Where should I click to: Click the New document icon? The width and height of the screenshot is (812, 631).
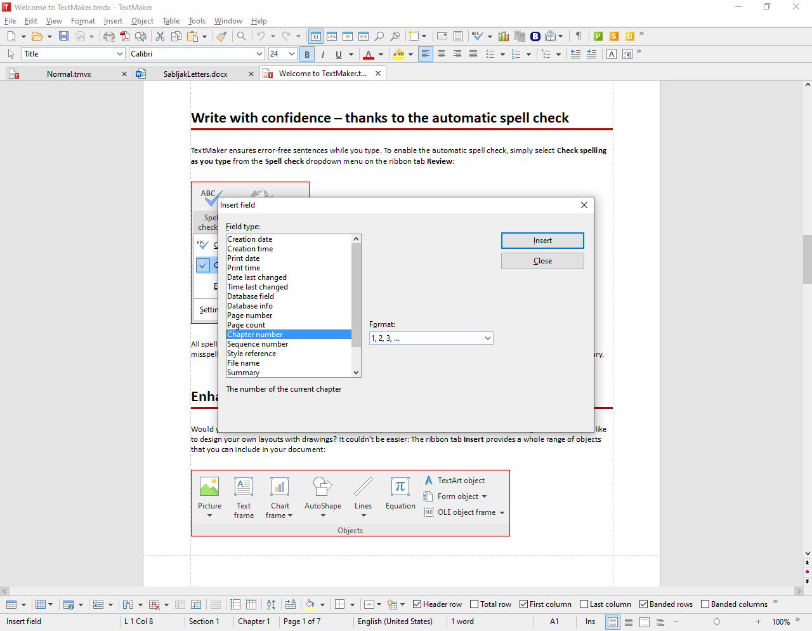pos(11,36)
